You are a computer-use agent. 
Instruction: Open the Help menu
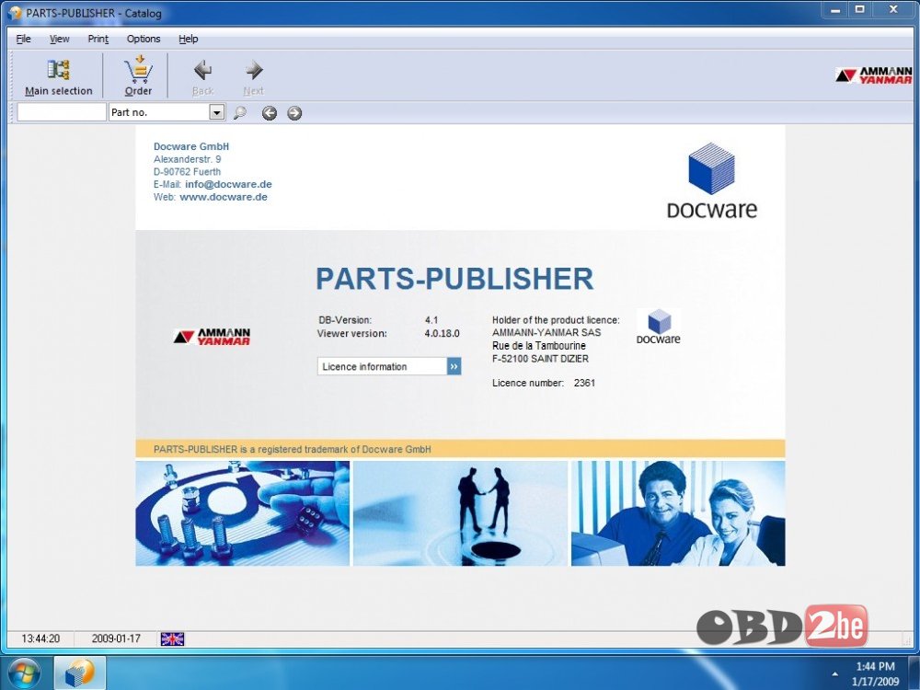click(x=189, y=39)
